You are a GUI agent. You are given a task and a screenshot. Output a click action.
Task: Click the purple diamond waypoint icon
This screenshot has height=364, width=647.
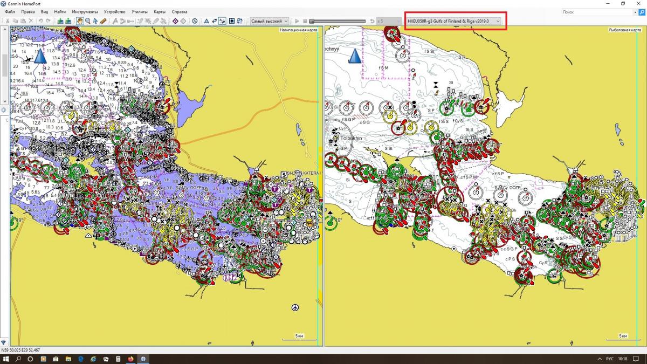pos(175,21)
